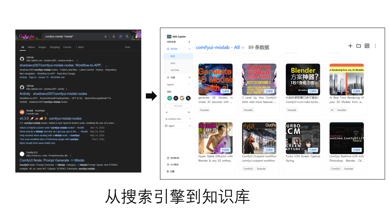This screenshot has height=219, width=389.
Task: Open 使用教程 tutorial in sidebar
Action: (x=173, y=158)
